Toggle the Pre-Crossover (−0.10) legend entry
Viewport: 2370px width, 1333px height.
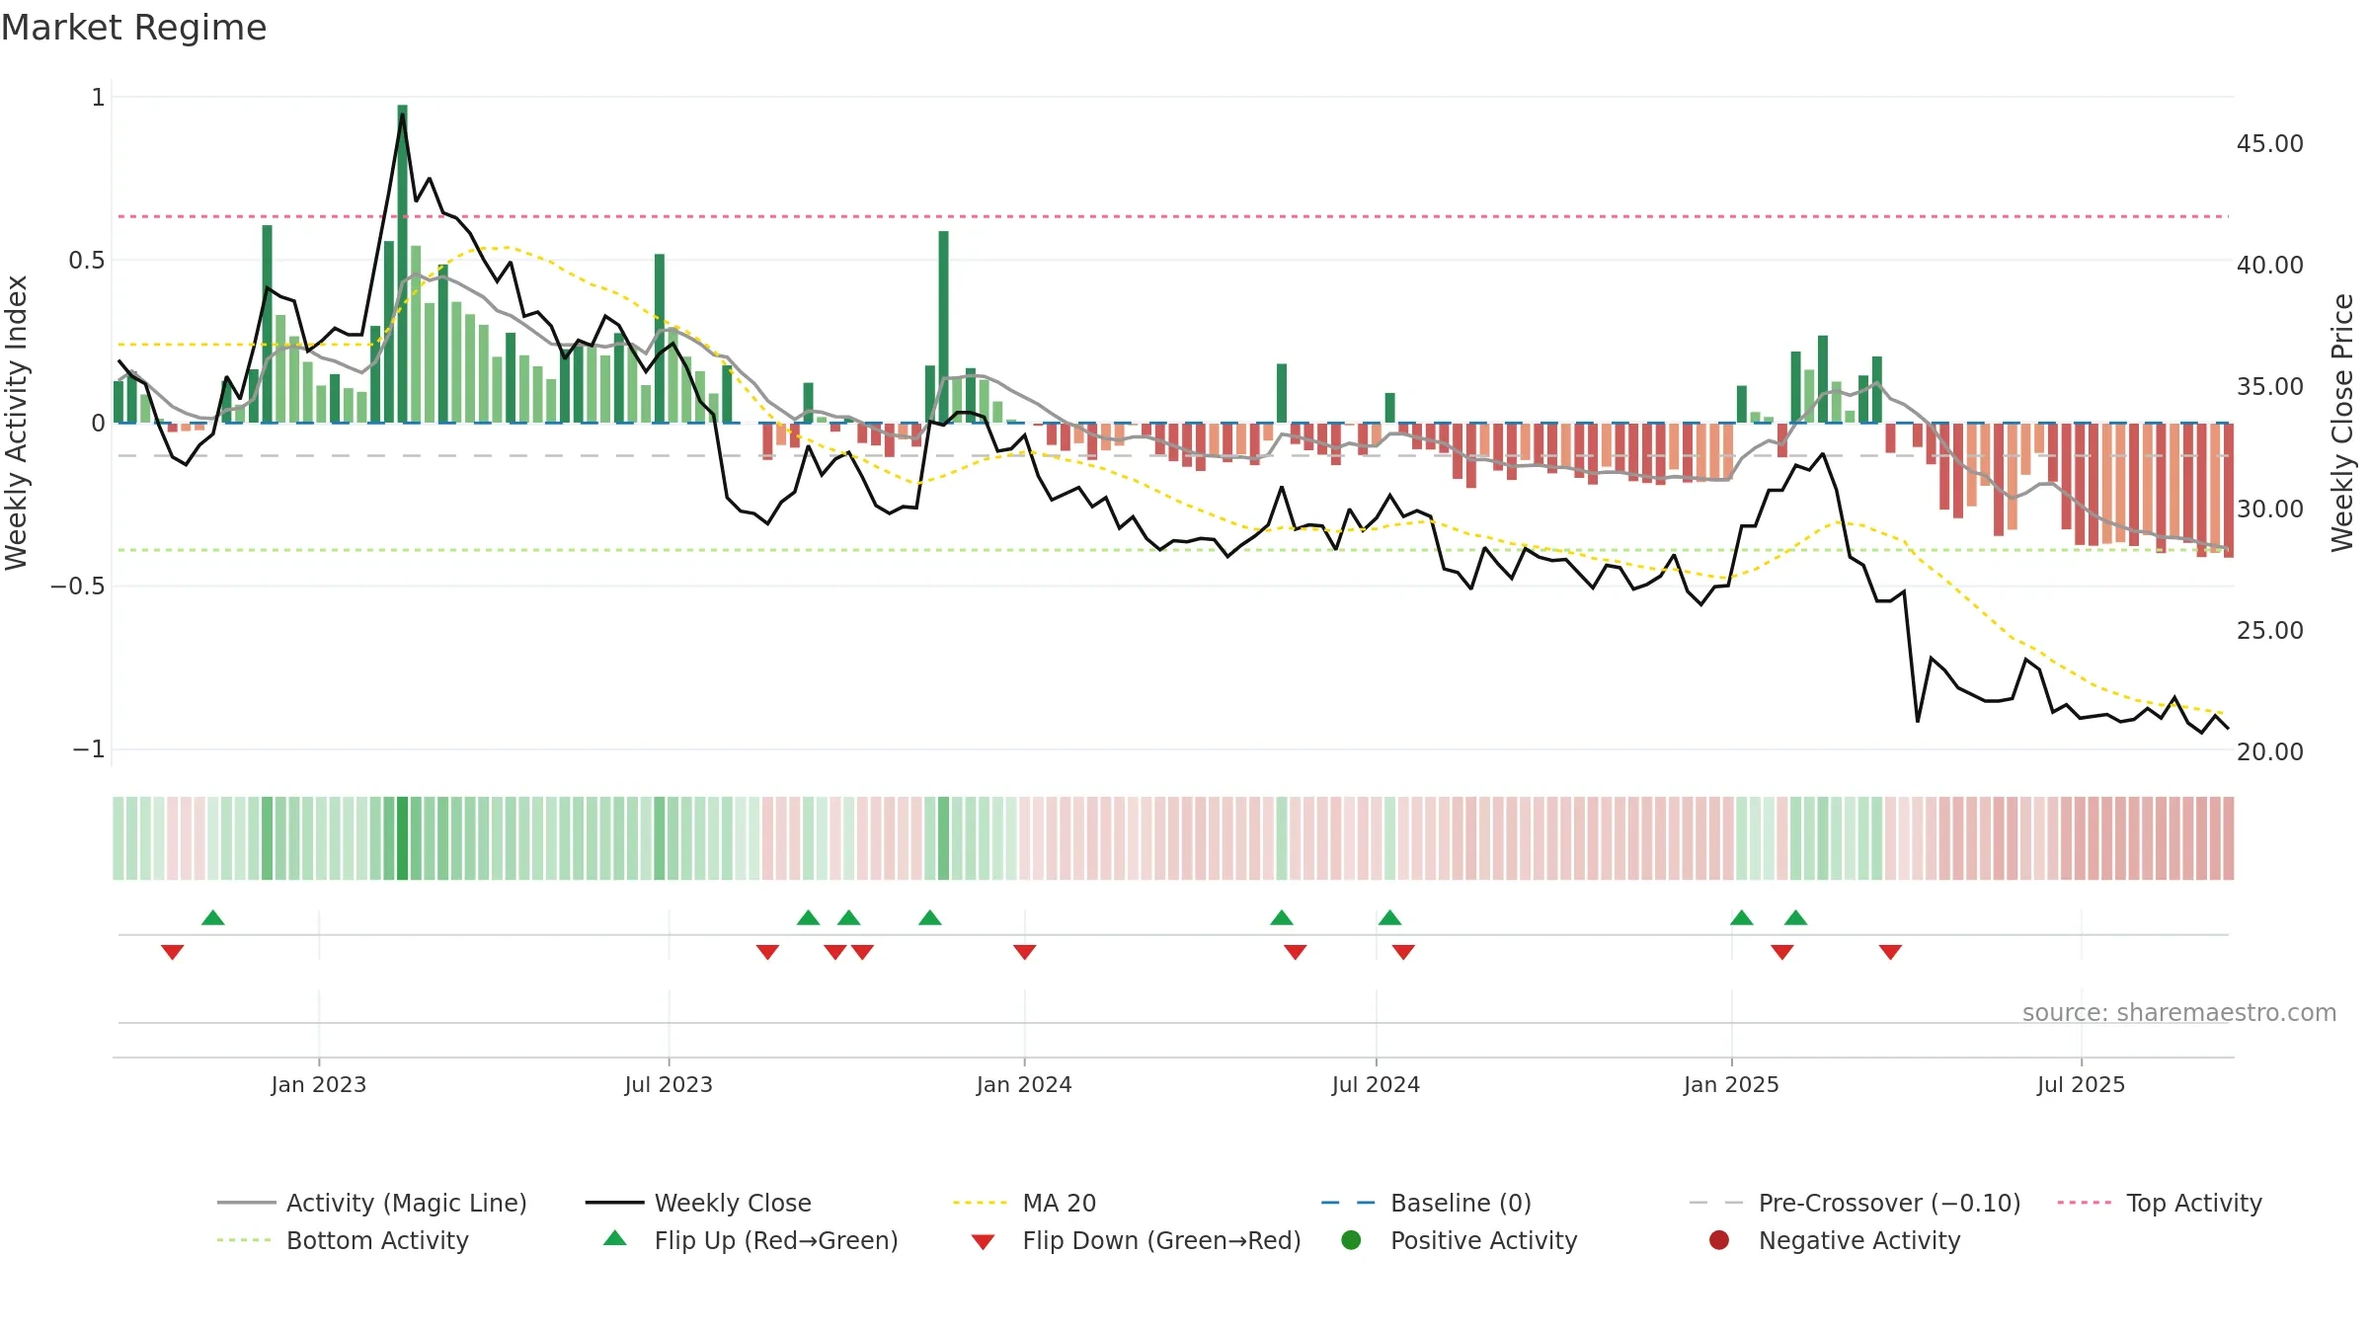1856,1203
